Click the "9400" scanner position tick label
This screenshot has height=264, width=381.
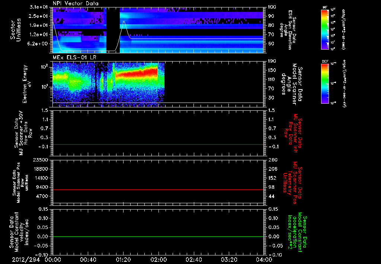tap(42, 187)
